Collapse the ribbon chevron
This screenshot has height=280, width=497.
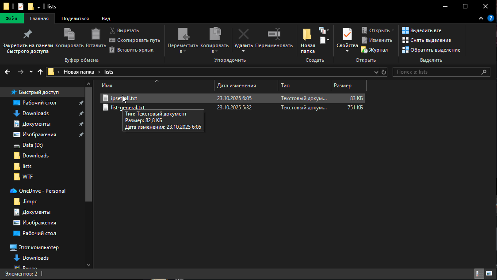[481, 19]
